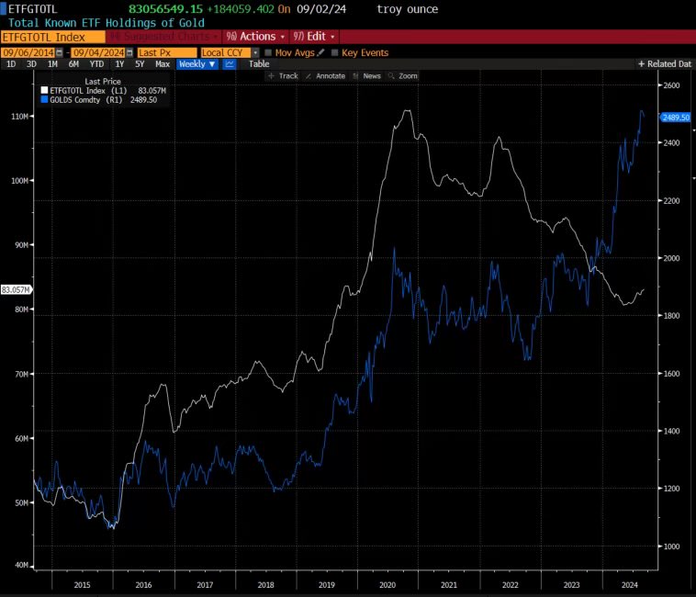Click the 2600 label on right axis
Image resolution: width=696 pixels, height=597 pixels.
[x=671, y=85]
